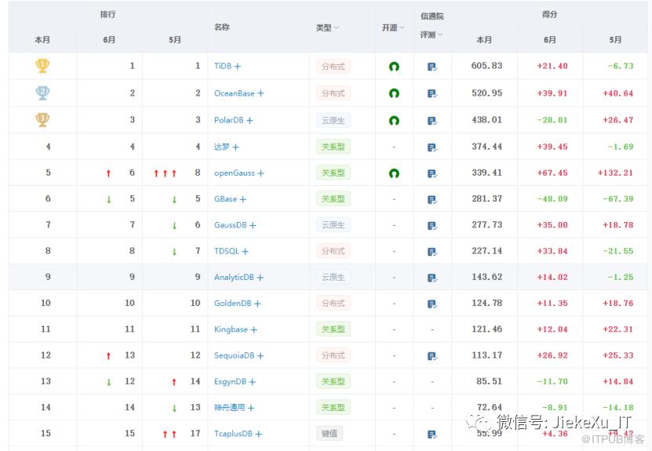Screen dimensions: 652x451
Task: Open the evaluation report icon for 达梦
Action: 432,147
